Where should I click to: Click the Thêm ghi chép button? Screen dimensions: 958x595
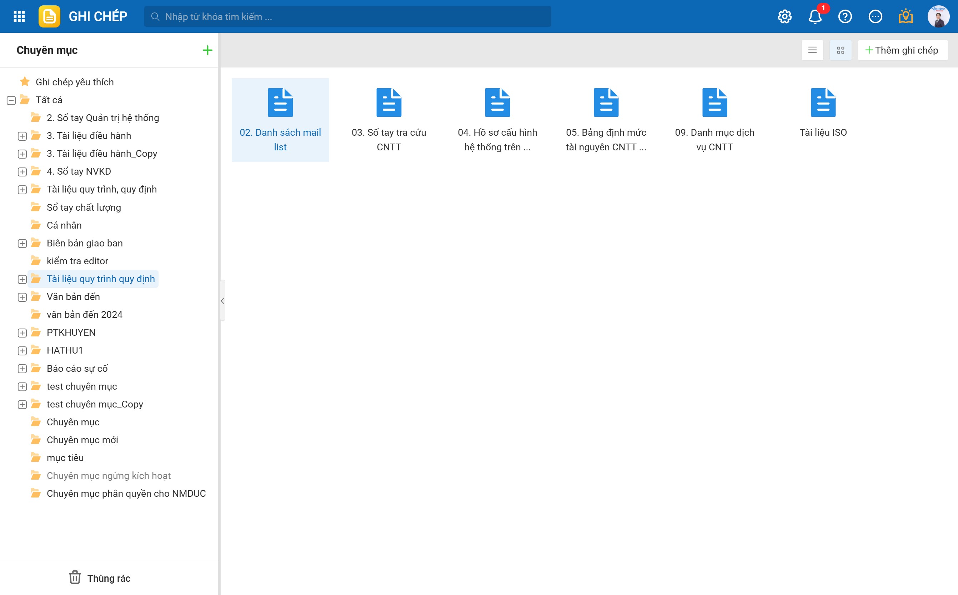coord(902,50)
